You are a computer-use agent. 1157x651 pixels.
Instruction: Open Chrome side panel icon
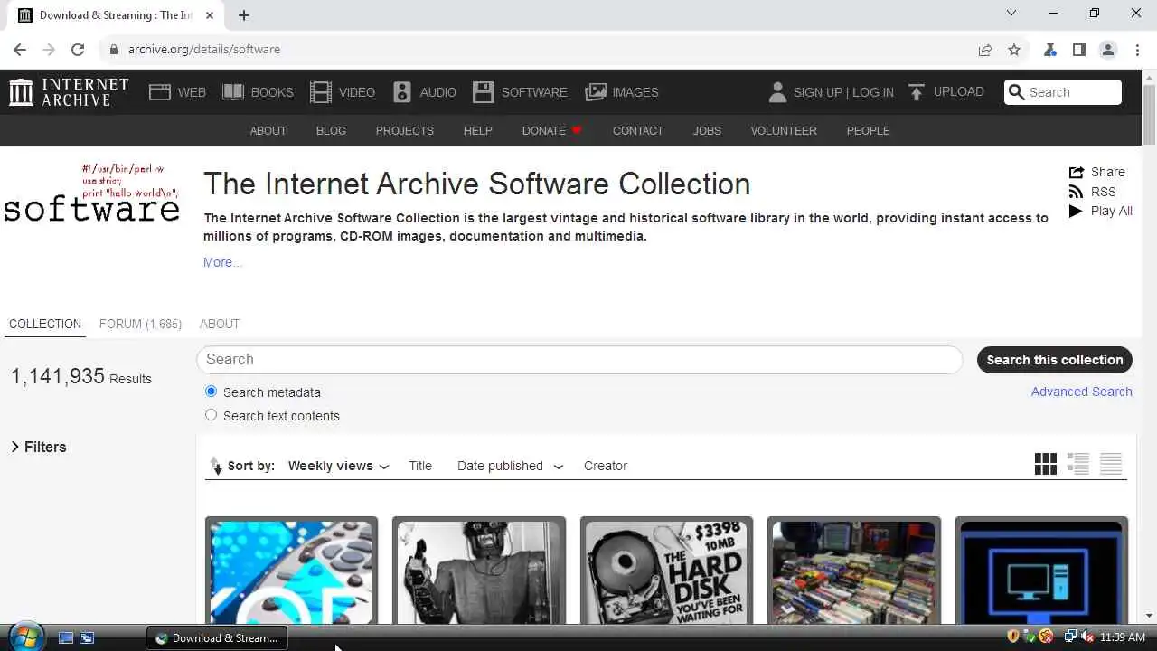click(x=1079, y=50)
